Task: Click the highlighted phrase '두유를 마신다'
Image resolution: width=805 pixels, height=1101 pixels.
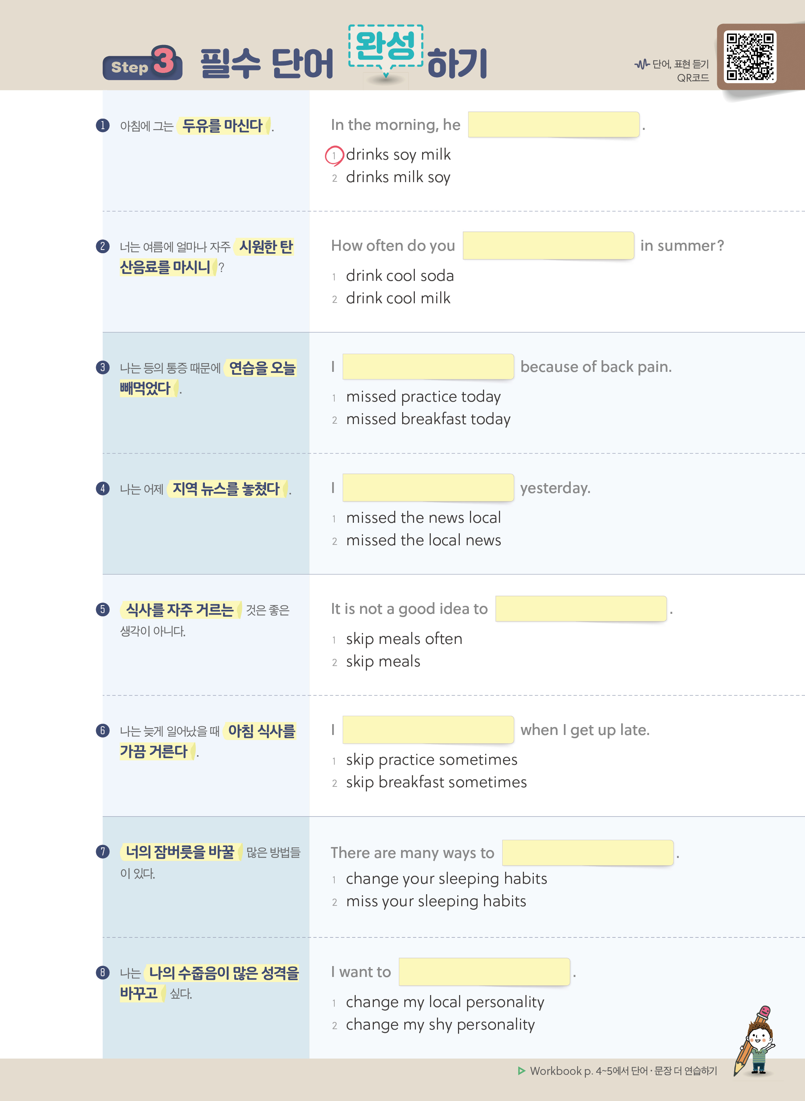Action: tap(223, 126)
